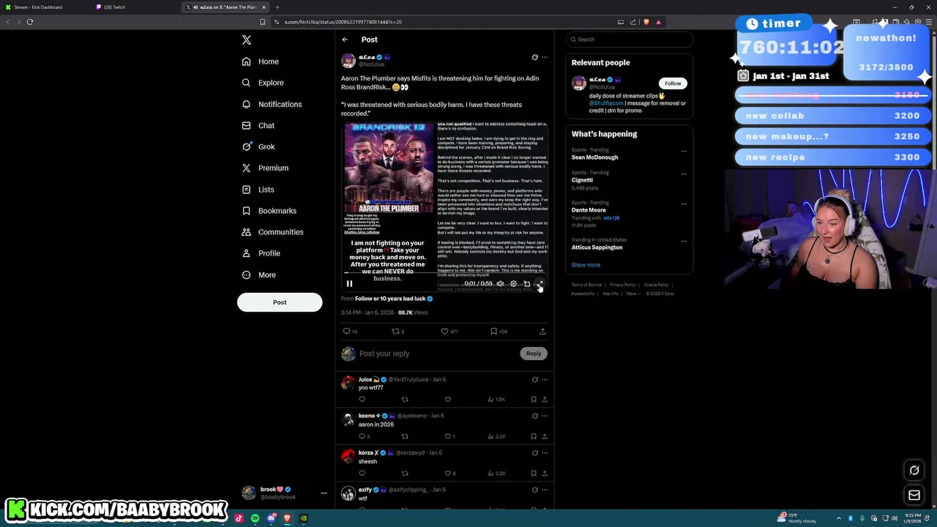Expand the More menu in the sidebar
The height and width of the screenshot is (527, 937).
(258, 274)
